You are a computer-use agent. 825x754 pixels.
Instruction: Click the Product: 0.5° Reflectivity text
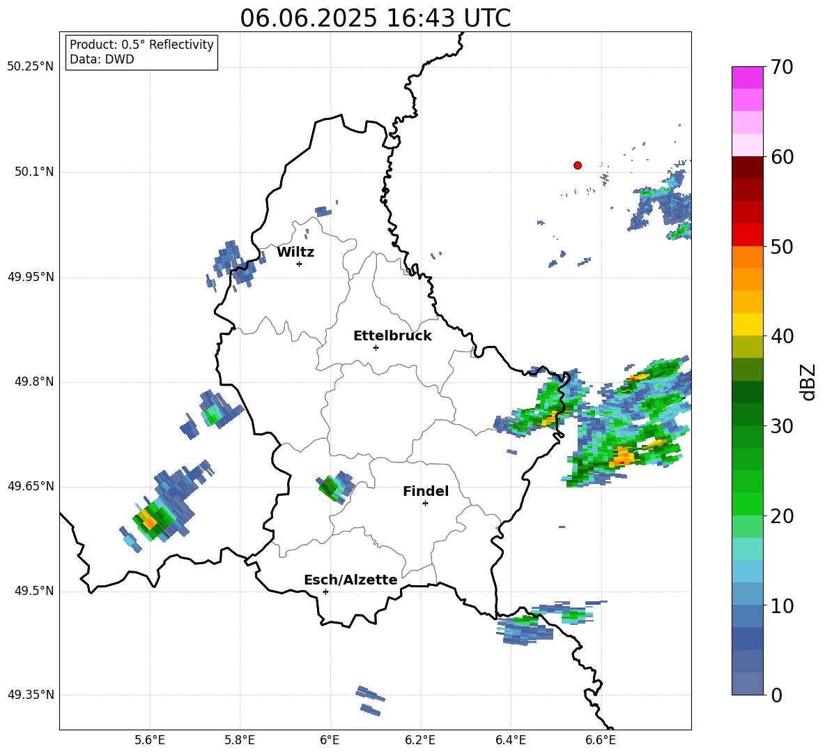[141, 45]
